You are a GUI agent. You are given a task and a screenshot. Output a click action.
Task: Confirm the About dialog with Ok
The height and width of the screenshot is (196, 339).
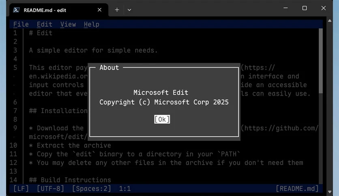[x=162, y=119]
